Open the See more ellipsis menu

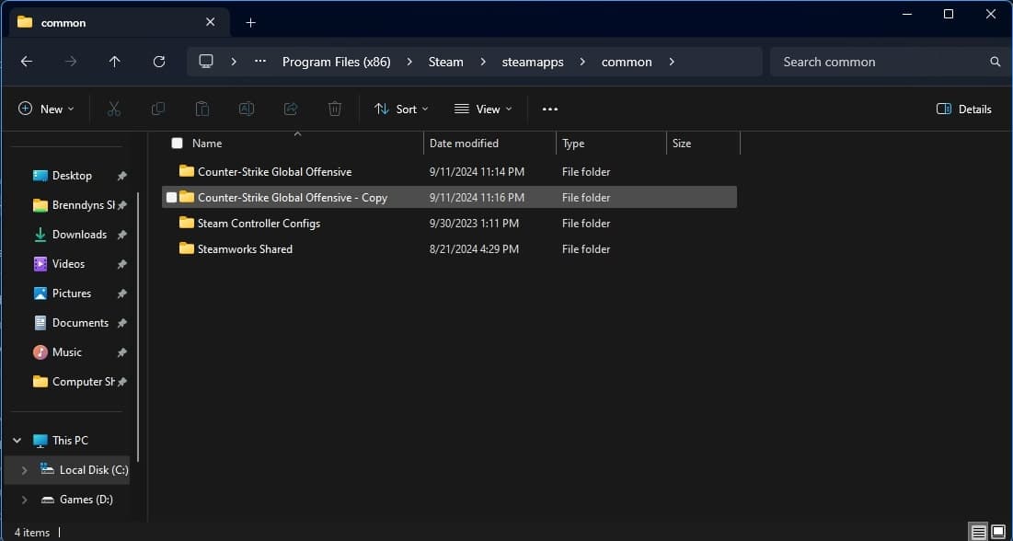(x=550, y=109)
